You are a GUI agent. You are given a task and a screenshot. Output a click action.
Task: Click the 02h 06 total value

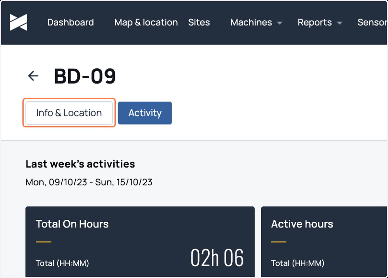(x=217, y=258)
